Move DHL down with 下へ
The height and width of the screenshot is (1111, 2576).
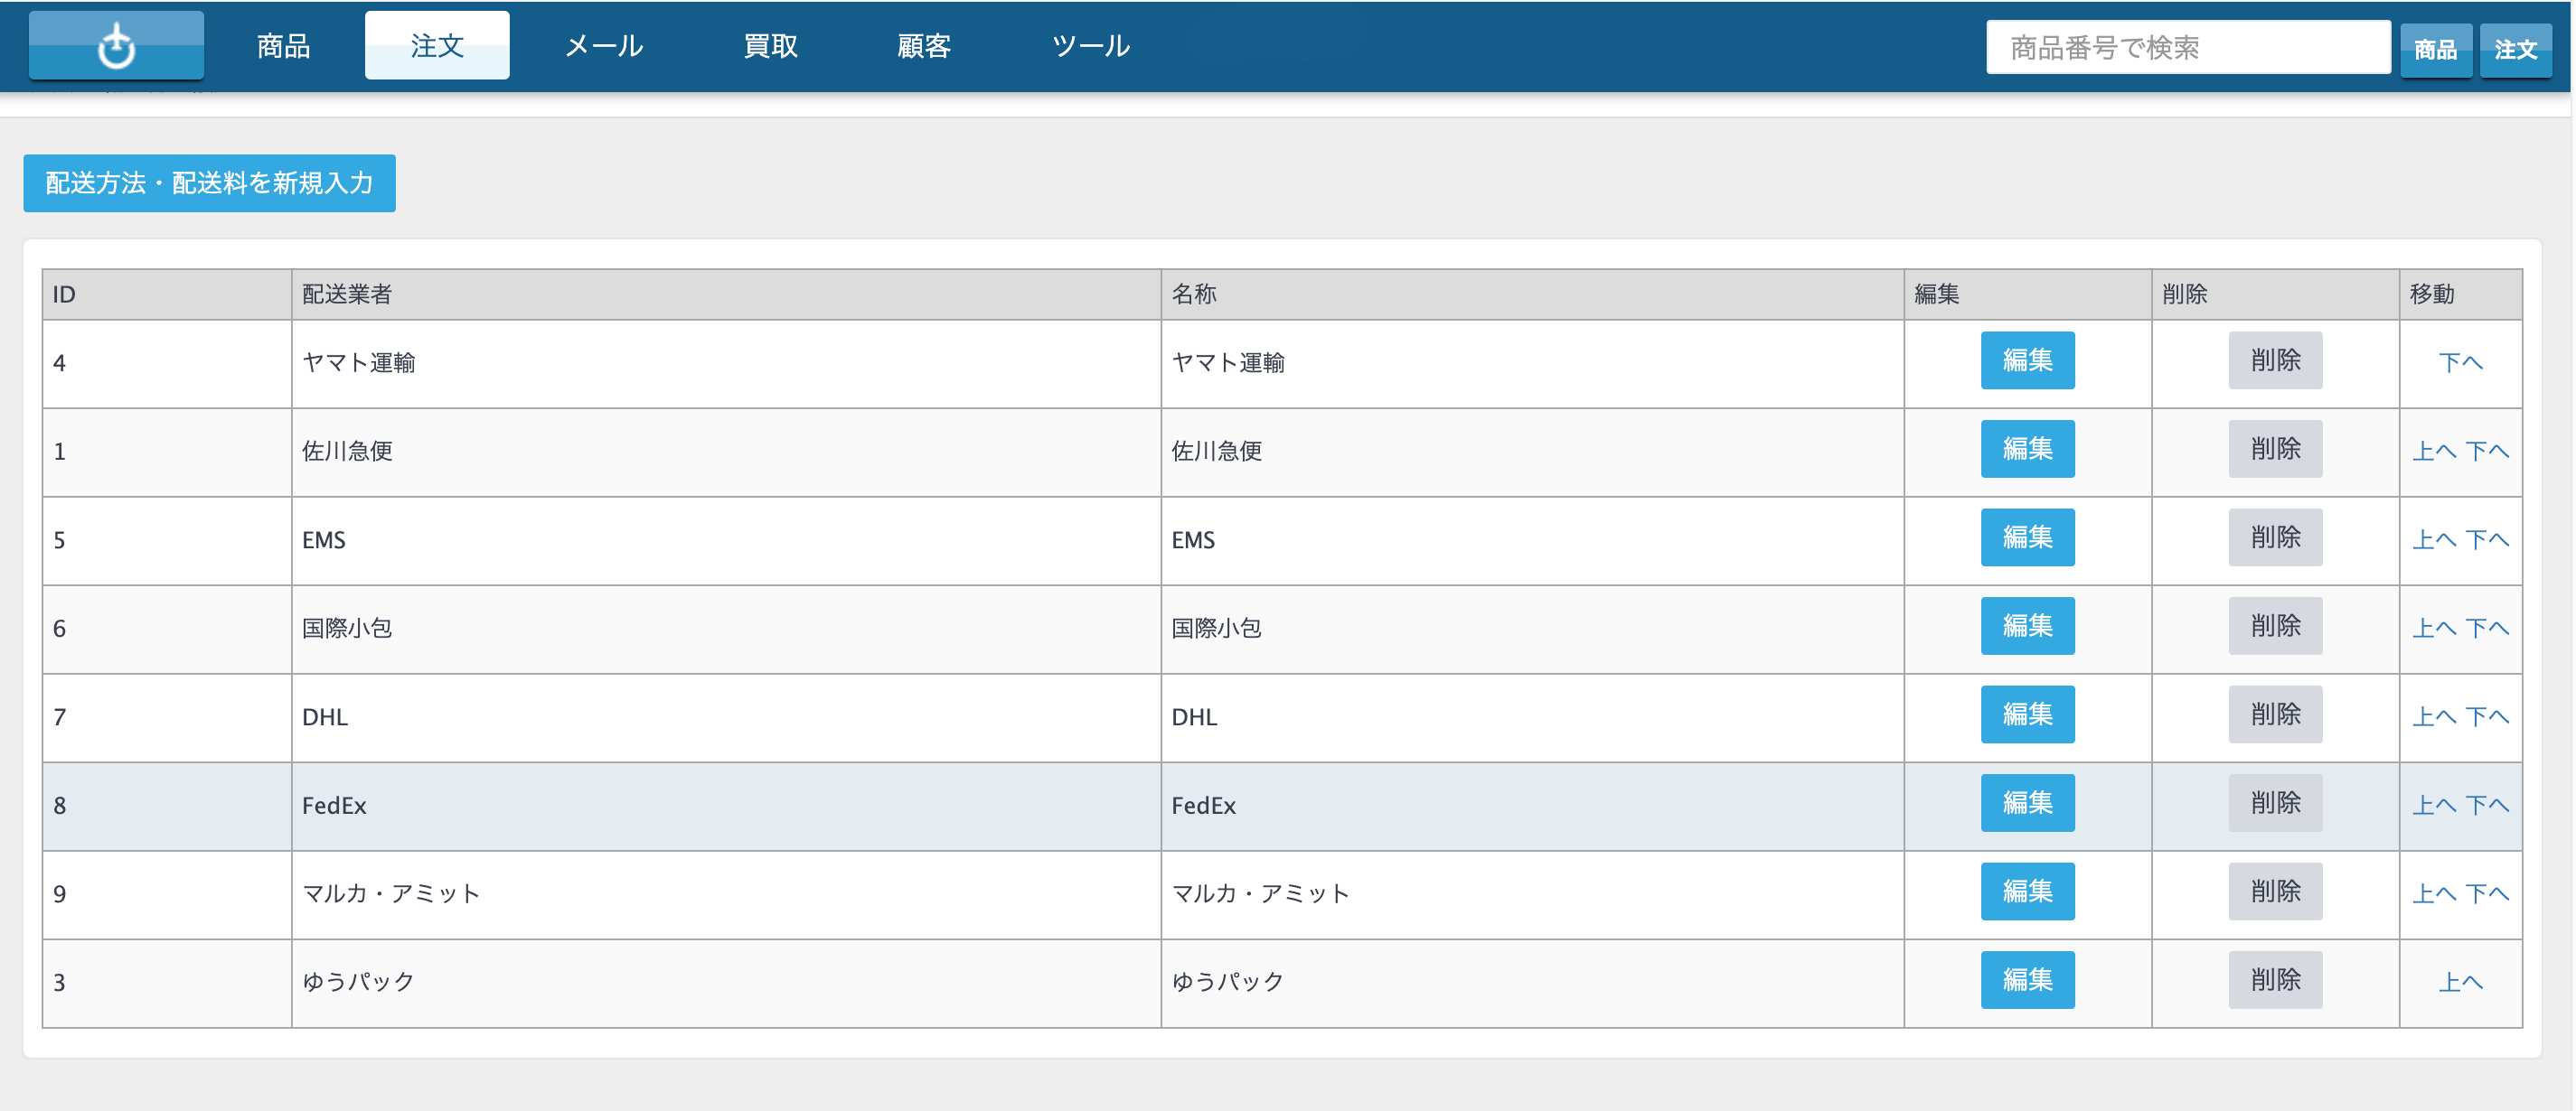(x=2487, y=717)
